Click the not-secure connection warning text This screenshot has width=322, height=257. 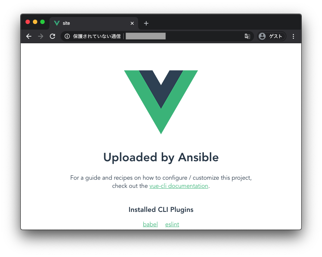coord(97,36)
